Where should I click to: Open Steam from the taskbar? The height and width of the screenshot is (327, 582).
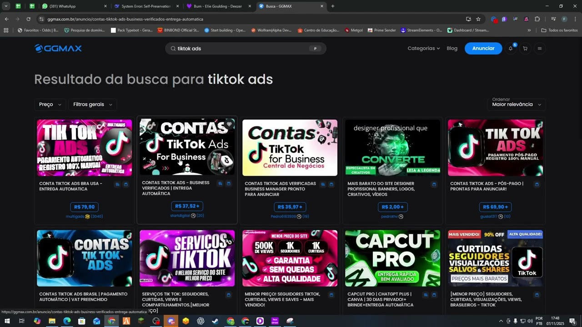tap(215, 321)
